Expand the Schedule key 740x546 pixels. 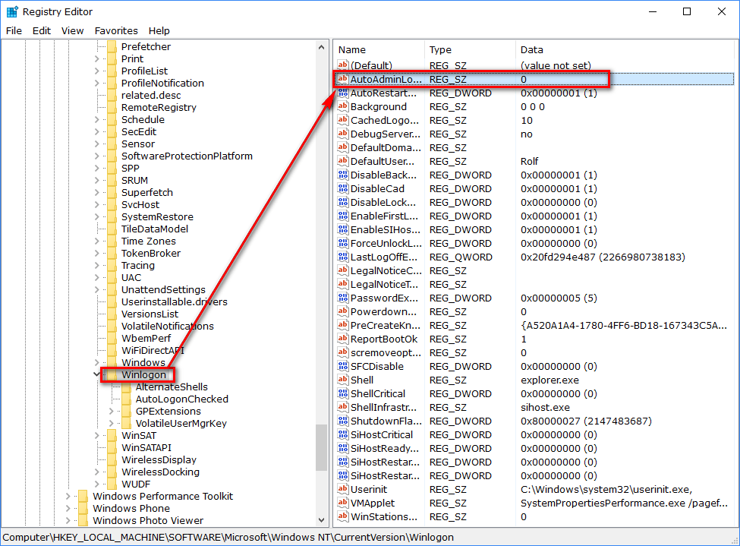coord(96,119)
